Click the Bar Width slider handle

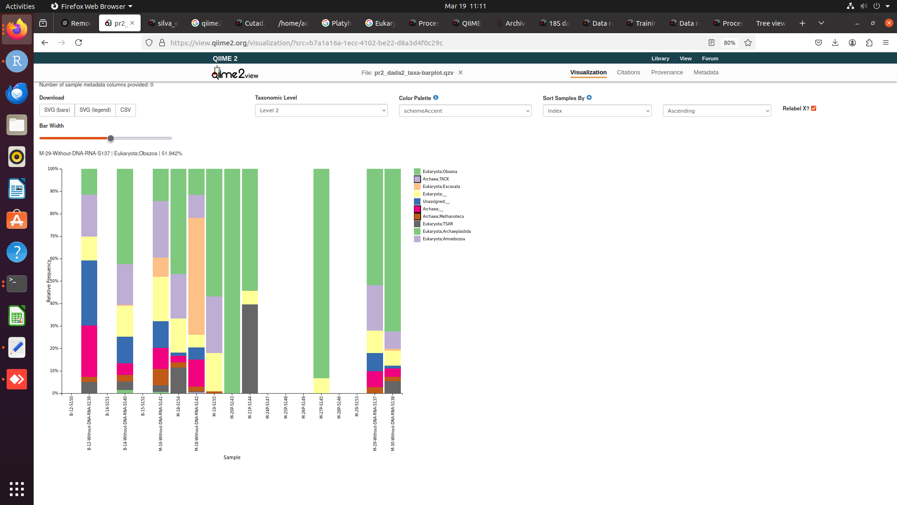(x=111, y=138)
